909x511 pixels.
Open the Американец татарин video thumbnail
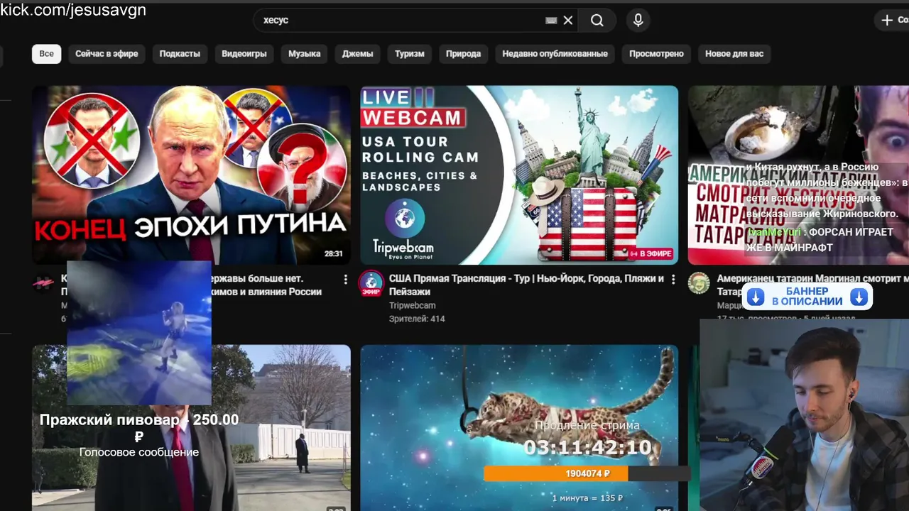pos(798,175)
